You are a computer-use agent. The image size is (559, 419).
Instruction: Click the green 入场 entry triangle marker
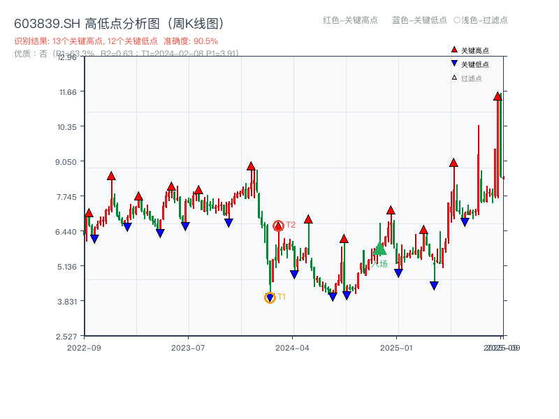point(379,249)
